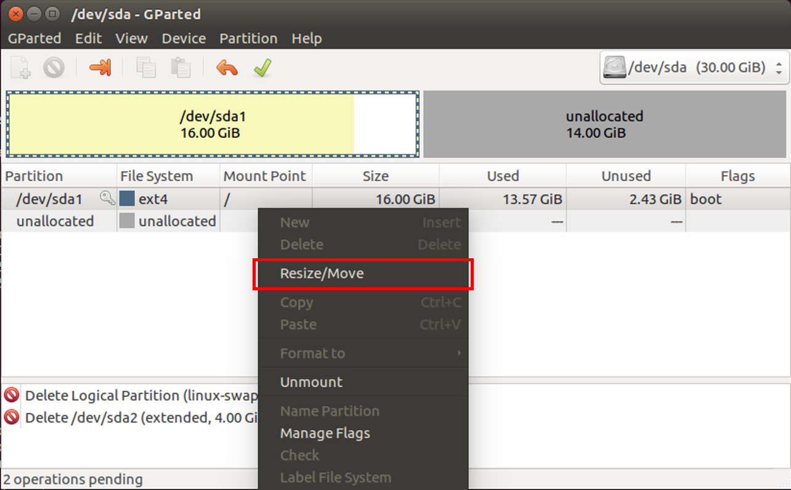
Task: Close the GParted window
Action: tap(15, 13)
